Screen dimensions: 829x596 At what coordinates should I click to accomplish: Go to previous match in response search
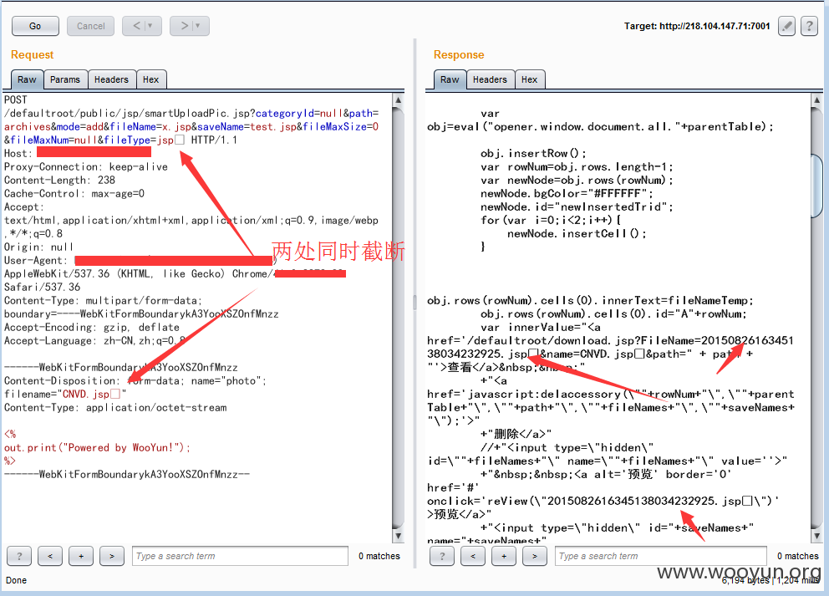tap(473, 556)
